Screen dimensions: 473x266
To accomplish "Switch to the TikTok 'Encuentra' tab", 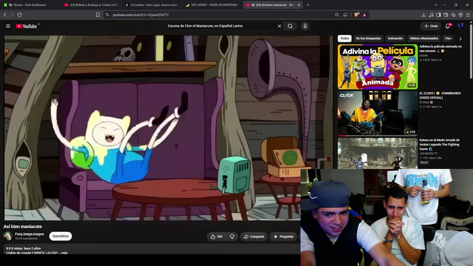I will tap(151, 5).
